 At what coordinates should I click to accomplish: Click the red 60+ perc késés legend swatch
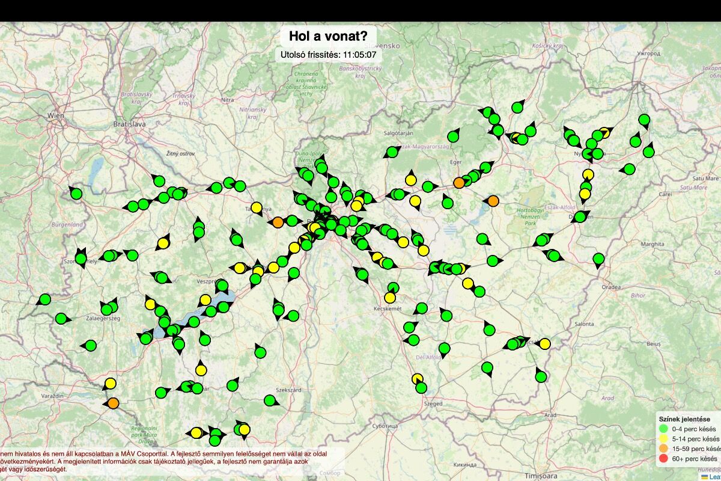[x=664, y=459]
